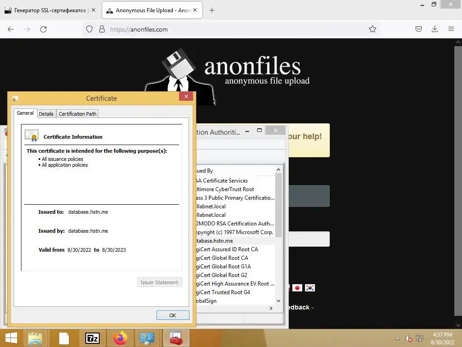Click the list's scroll down arrow
The height and width of the screenshot is (347, 462).
(278, 300)
